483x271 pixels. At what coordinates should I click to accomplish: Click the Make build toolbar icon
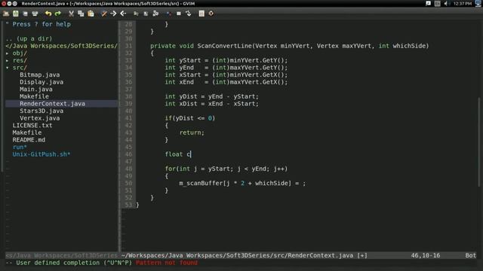pos(169,14)
